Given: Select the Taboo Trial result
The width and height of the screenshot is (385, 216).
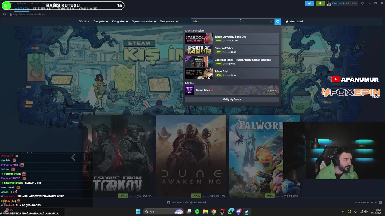Looking at the screenshot, I should 232,73.
